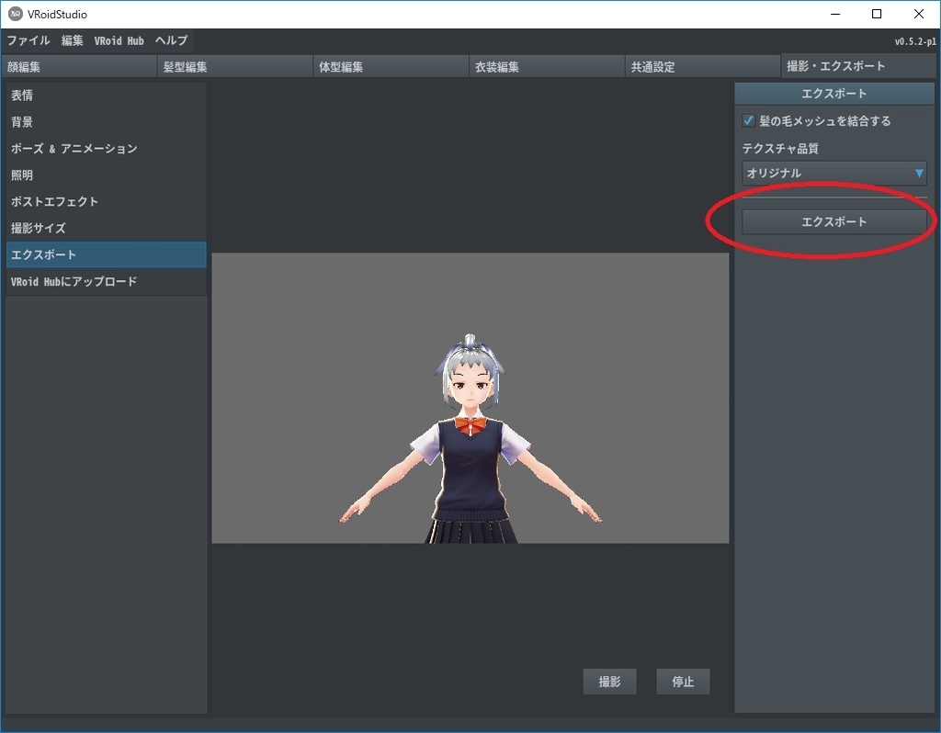Click the エクスポート panel header
Image resolution: width=941 pixels, height=733 pixels.
[x=834, y=94]
